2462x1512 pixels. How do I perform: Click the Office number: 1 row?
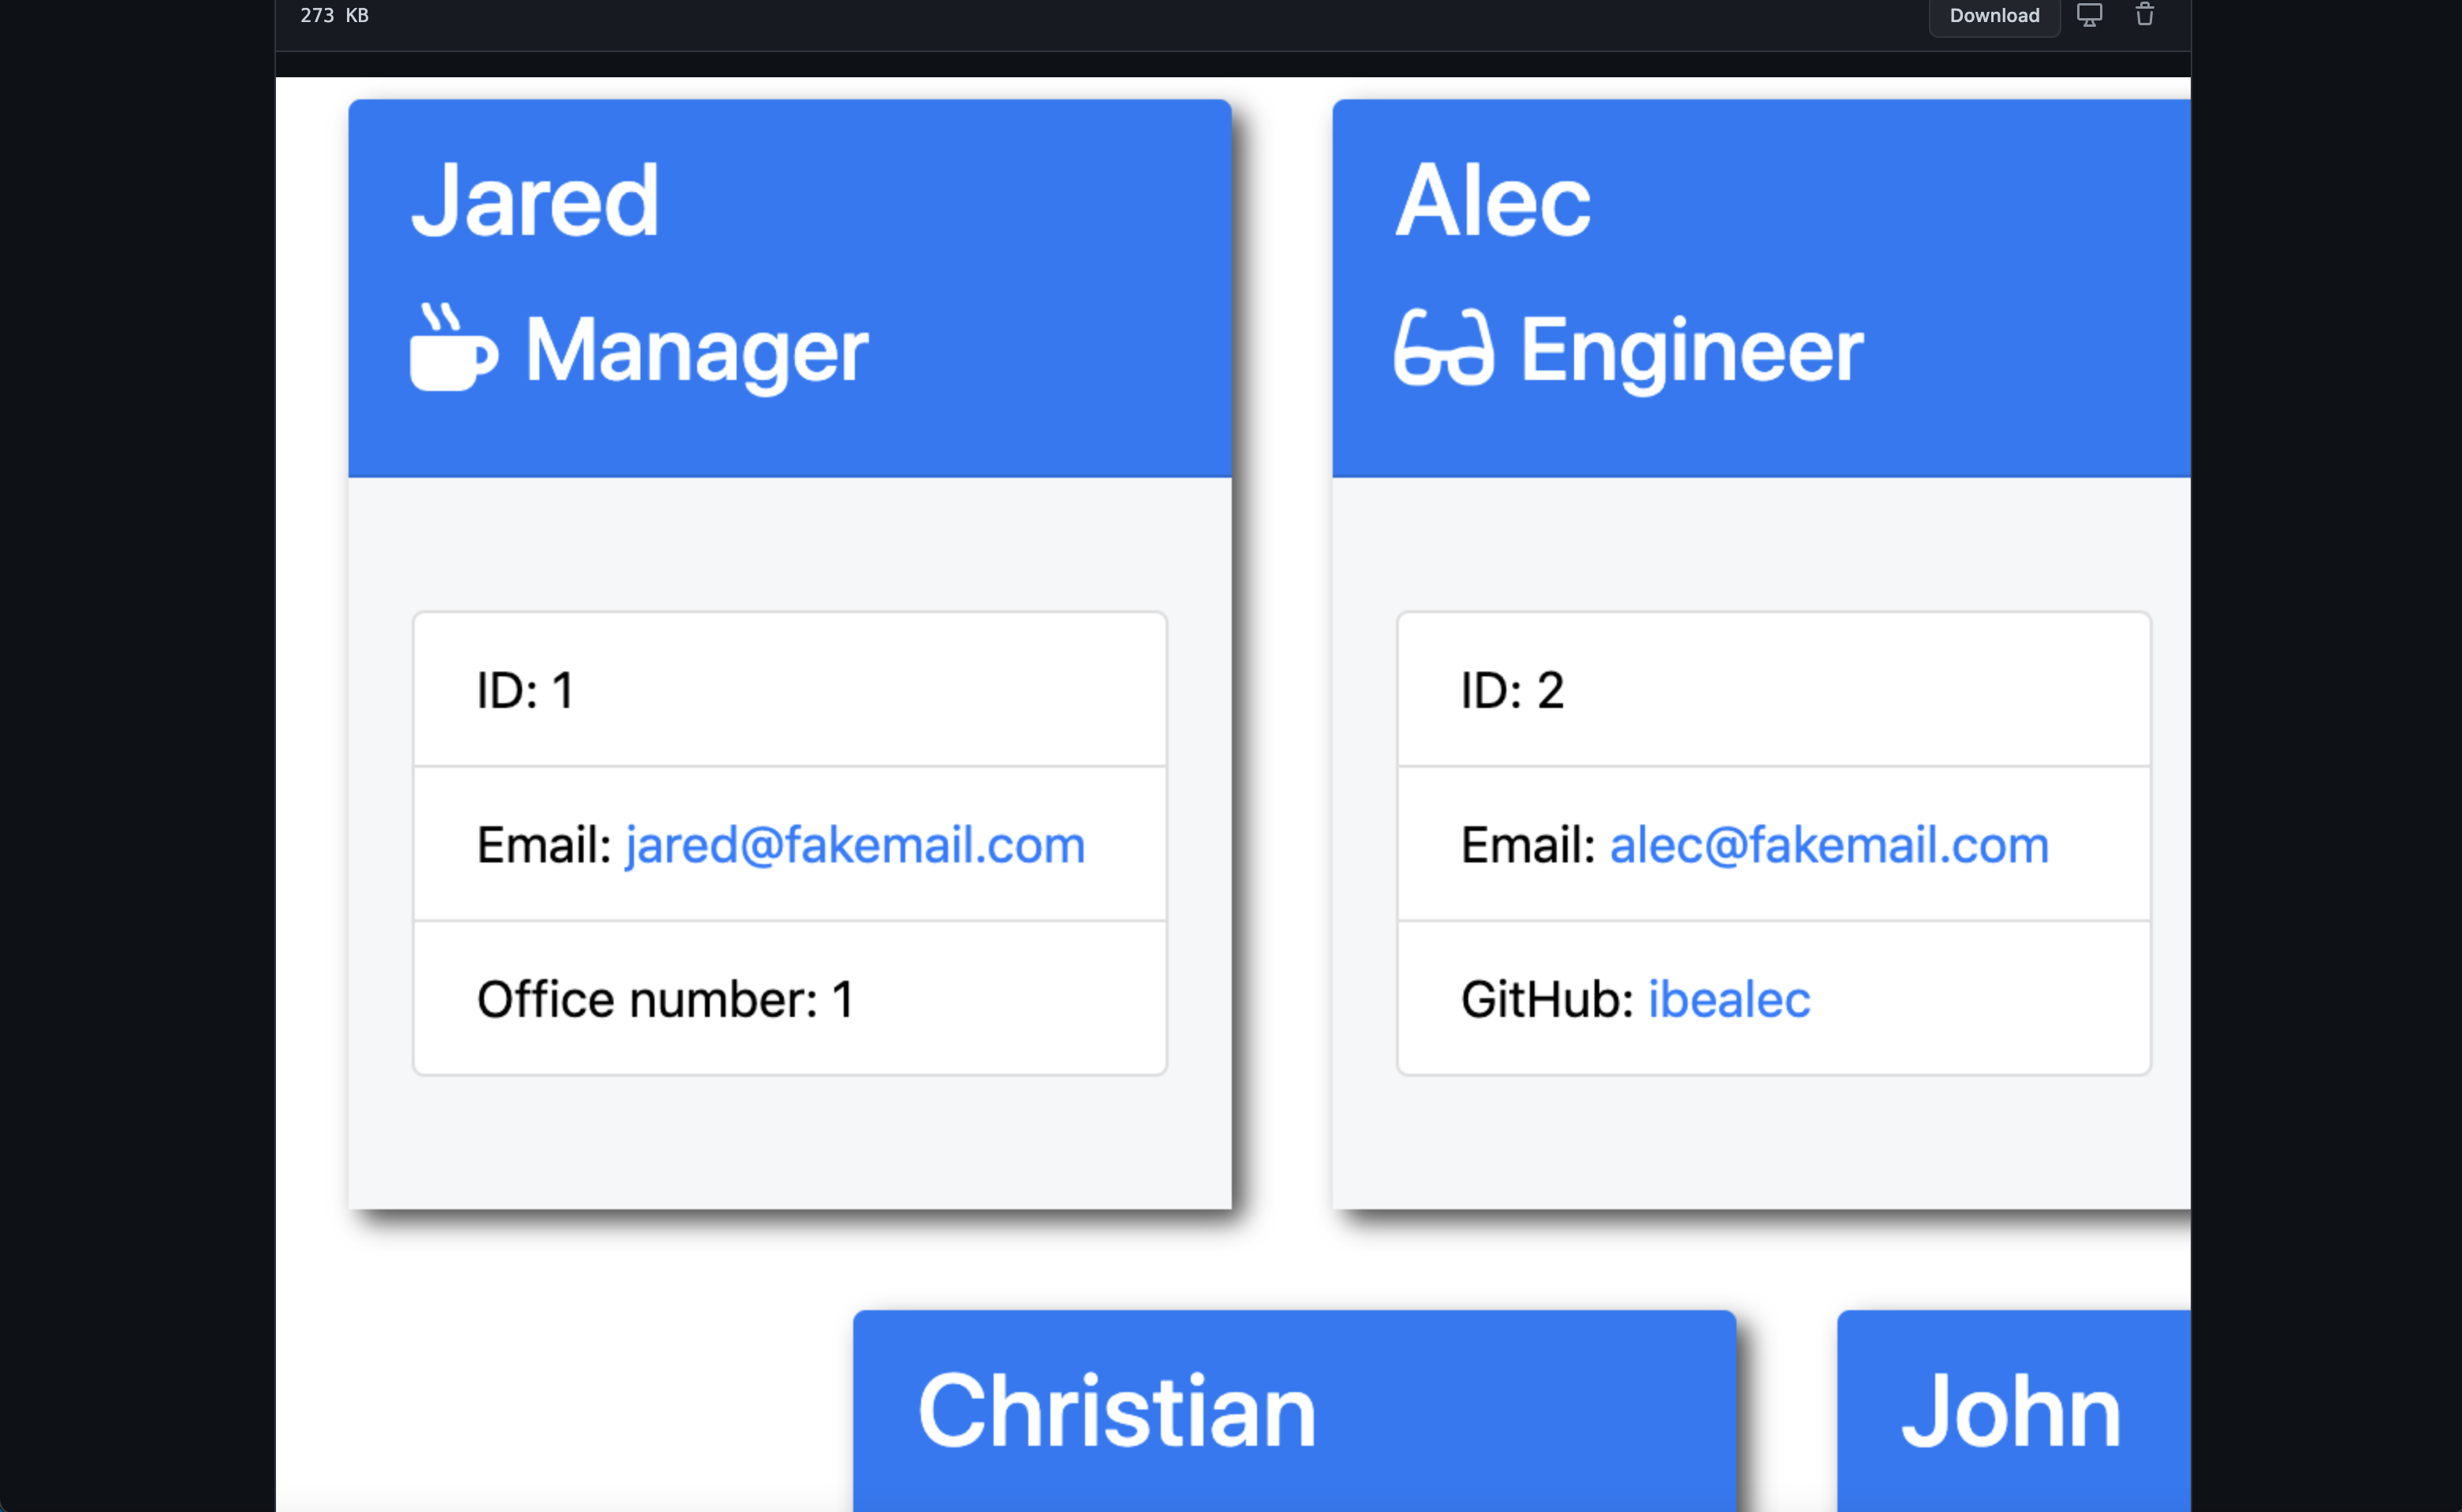point(790,998)
